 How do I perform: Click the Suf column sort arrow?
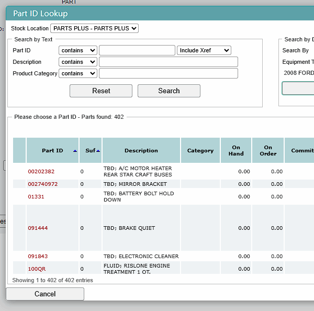98,151
